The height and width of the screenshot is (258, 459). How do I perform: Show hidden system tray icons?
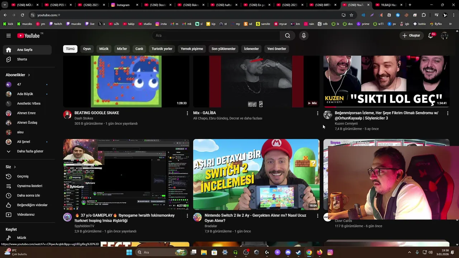pyautogui.click(x=410, y=252)
